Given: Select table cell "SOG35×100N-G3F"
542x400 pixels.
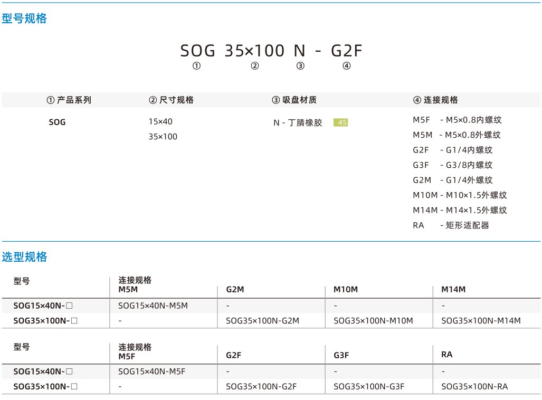Looking at the screenshot, I should coord(369,386).
